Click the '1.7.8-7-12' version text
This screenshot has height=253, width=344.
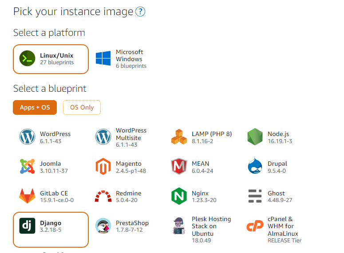click(129, 230)
